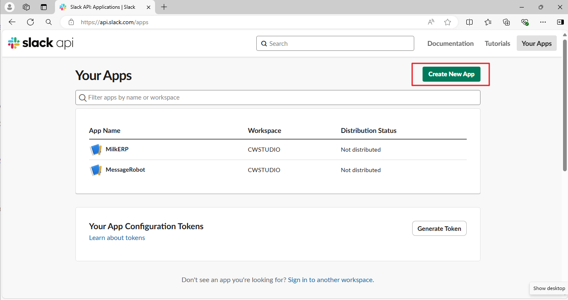Add this page to favorites star
Screen dimensions: 568x300
click(x=448, y=22)
